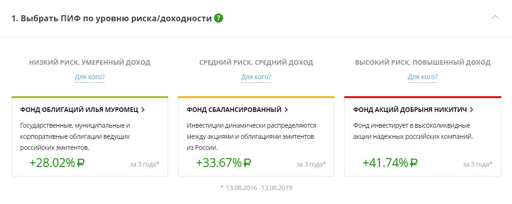This screenshot has width=512, height=204.
Task: Click the +41.74% return figure
Action: coord(385,162)
